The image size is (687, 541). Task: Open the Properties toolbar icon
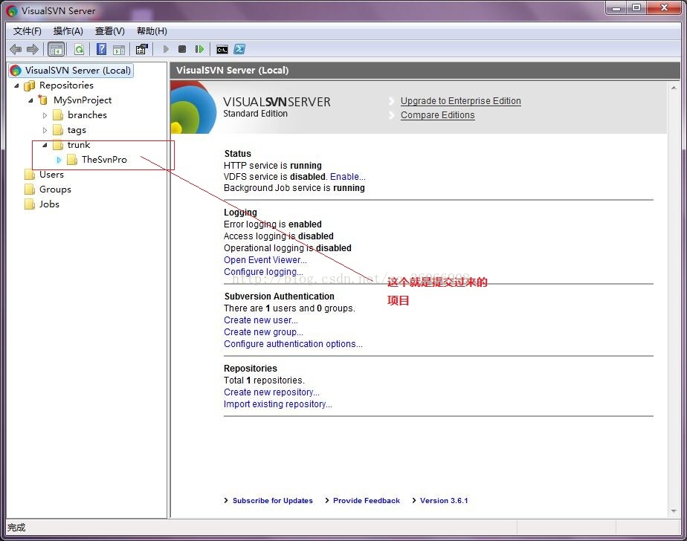[x=141, y=49]
